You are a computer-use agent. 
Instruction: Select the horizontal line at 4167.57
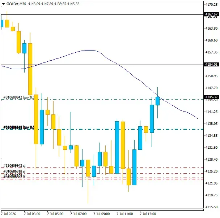tap(102, 14)
